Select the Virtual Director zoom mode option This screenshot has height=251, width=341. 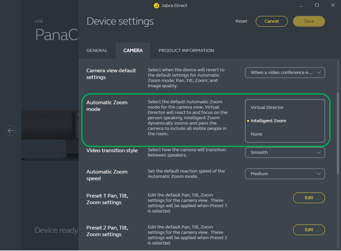point(267,107)
